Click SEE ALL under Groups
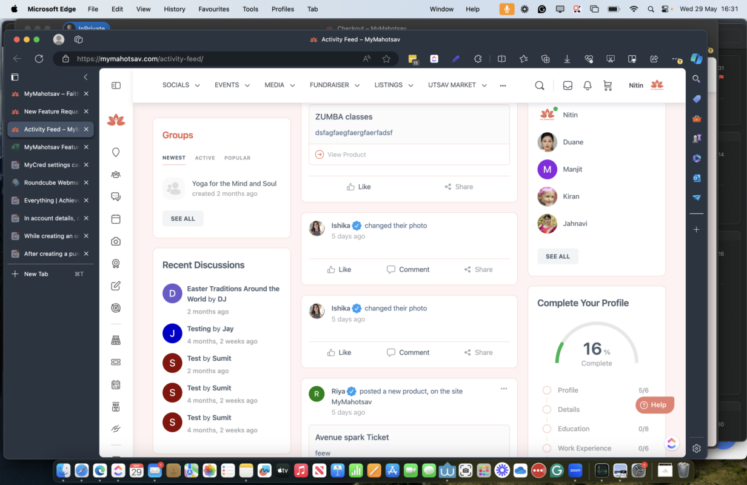 coord(183,219)
